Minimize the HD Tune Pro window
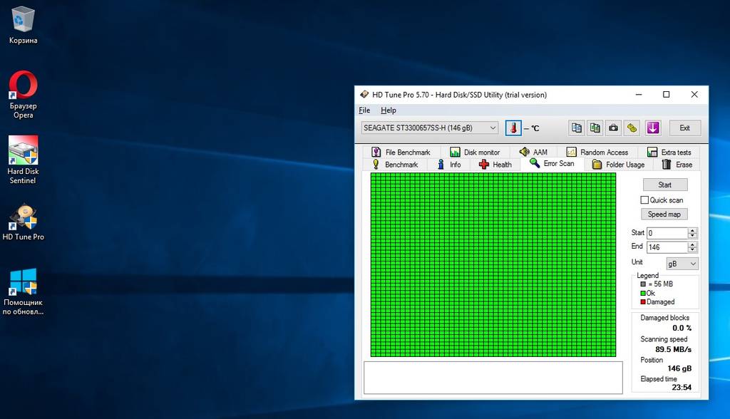 639,95
